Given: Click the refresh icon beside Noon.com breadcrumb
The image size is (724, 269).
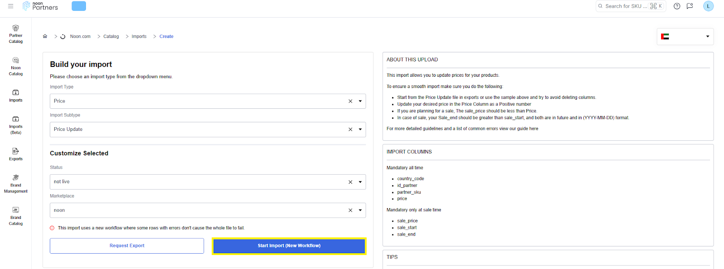Looking at the screenshot, I should [63, 37].
